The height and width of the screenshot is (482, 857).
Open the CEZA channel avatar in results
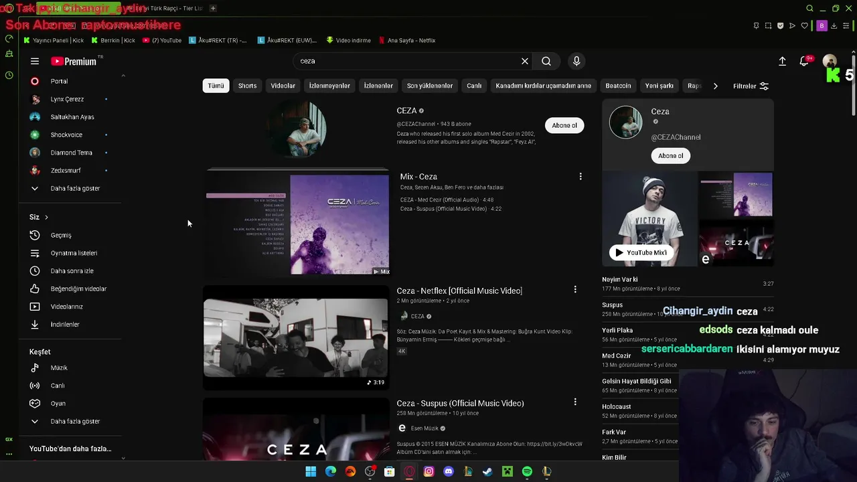coord(295,129)
